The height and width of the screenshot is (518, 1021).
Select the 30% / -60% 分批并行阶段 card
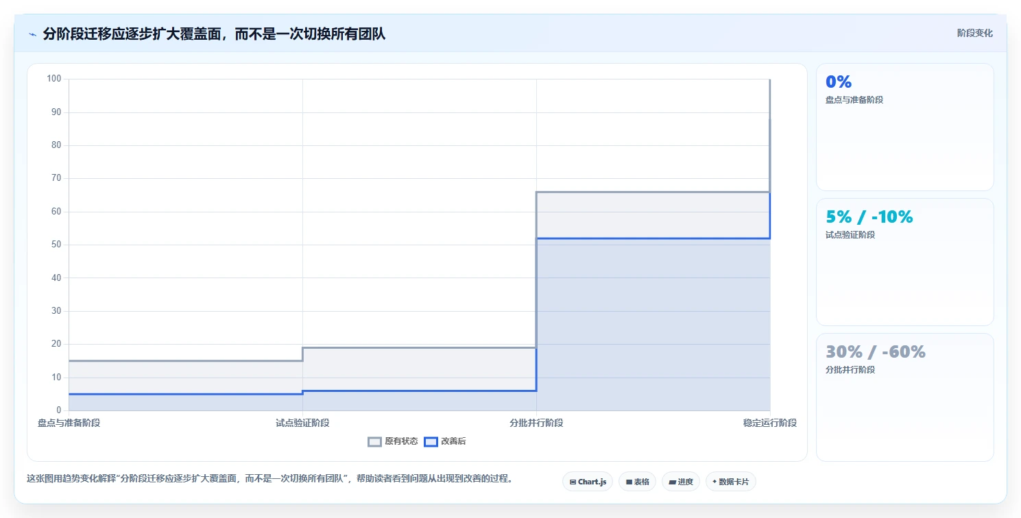[x=904, y=397]
